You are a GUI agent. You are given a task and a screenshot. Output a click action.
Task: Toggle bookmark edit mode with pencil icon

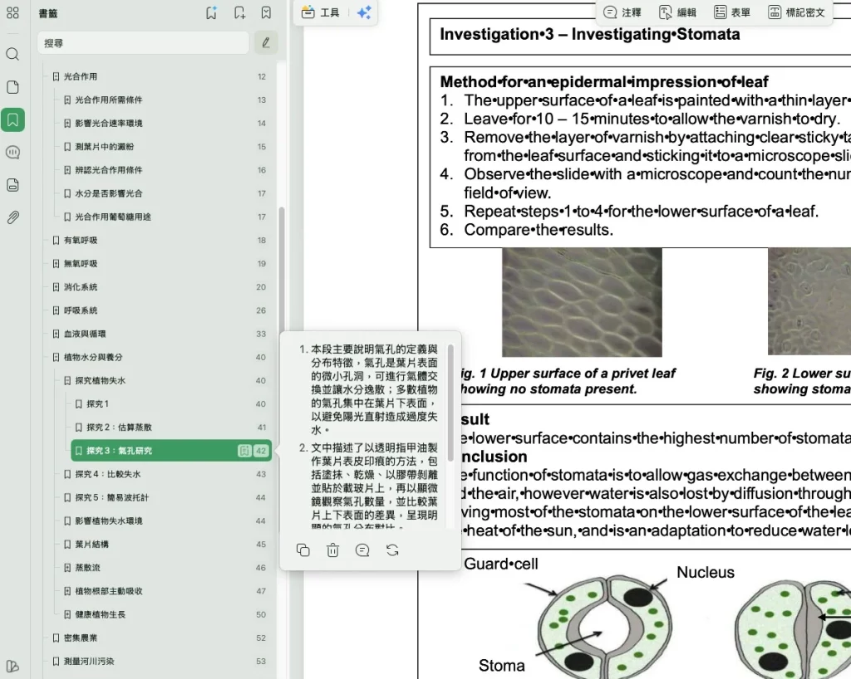[266, 42]
